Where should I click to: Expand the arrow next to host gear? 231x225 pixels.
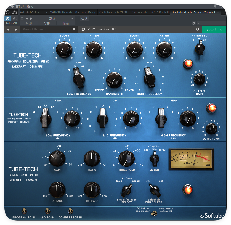click(x=199, y=23)
